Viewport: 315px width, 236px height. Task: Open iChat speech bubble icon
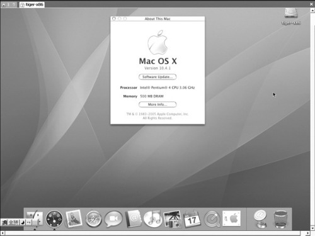point(113,219)
